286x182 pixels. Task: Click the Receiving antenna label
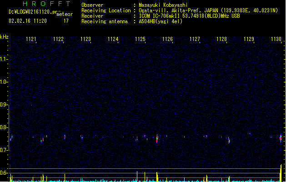[x=105, y=21]
